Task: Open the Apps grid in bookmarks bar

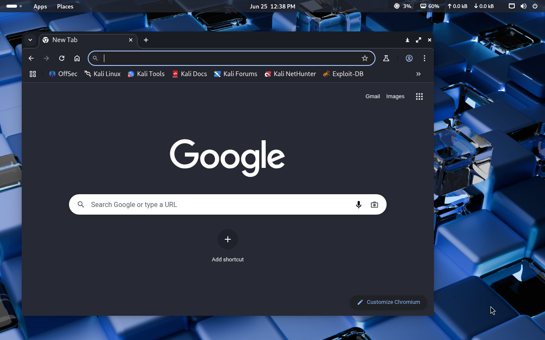Action: (x=33, y=74)
